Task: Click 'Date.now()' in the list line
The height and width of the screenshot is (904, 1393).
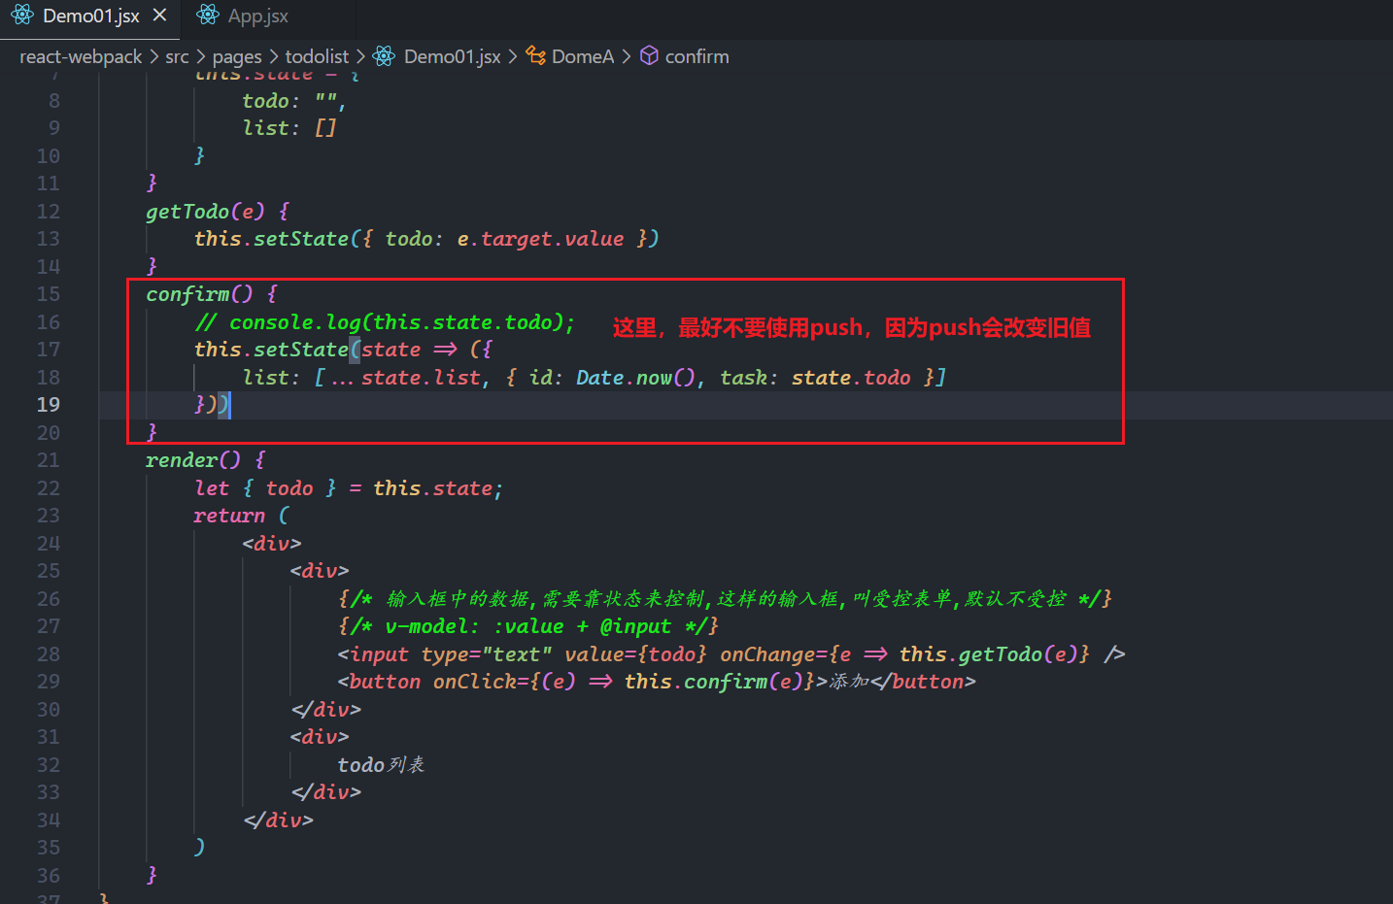Action: click(x=636, y=378)
